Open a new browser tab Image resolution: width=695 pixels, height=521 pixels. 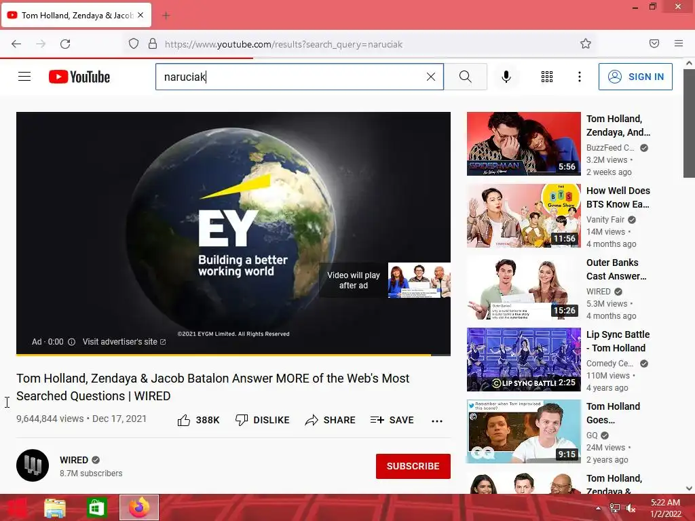click(166, 16)
